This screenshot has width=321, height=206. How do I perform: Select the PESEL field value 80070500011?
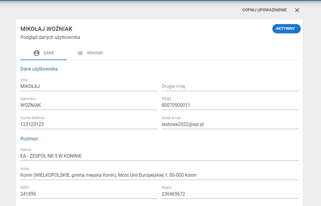[230, 105]
